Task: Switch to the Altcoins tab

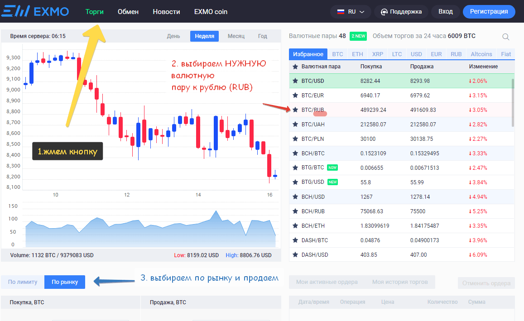Action: [481, 54]
